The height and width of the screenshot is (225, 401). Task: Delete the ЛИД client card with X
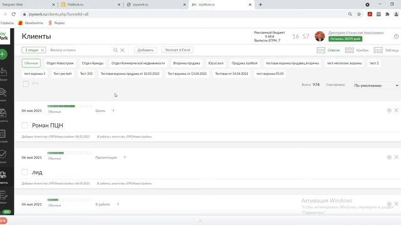coord(396,157)
